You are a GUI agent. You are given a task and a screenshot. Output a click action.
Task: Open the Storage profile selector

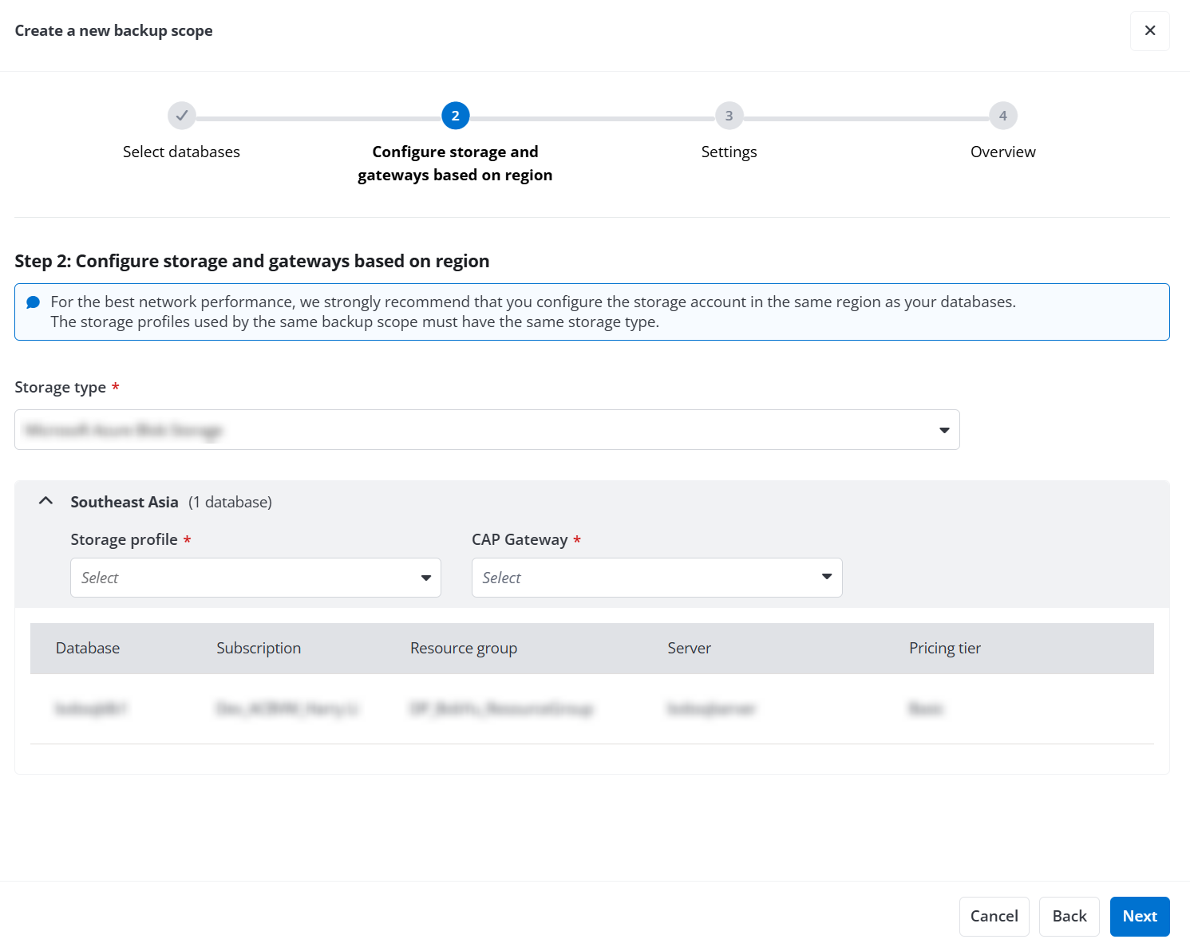[x=255, y=577]
